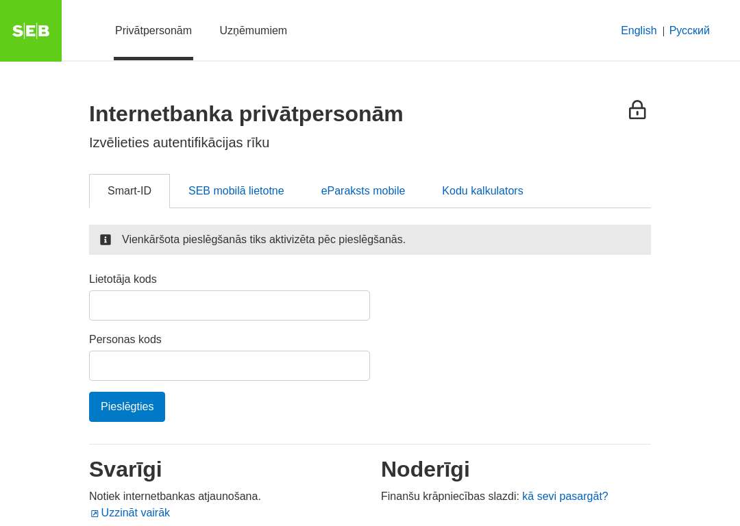Change language to English
Screen dimensions: 740x526
coord(639,31)
